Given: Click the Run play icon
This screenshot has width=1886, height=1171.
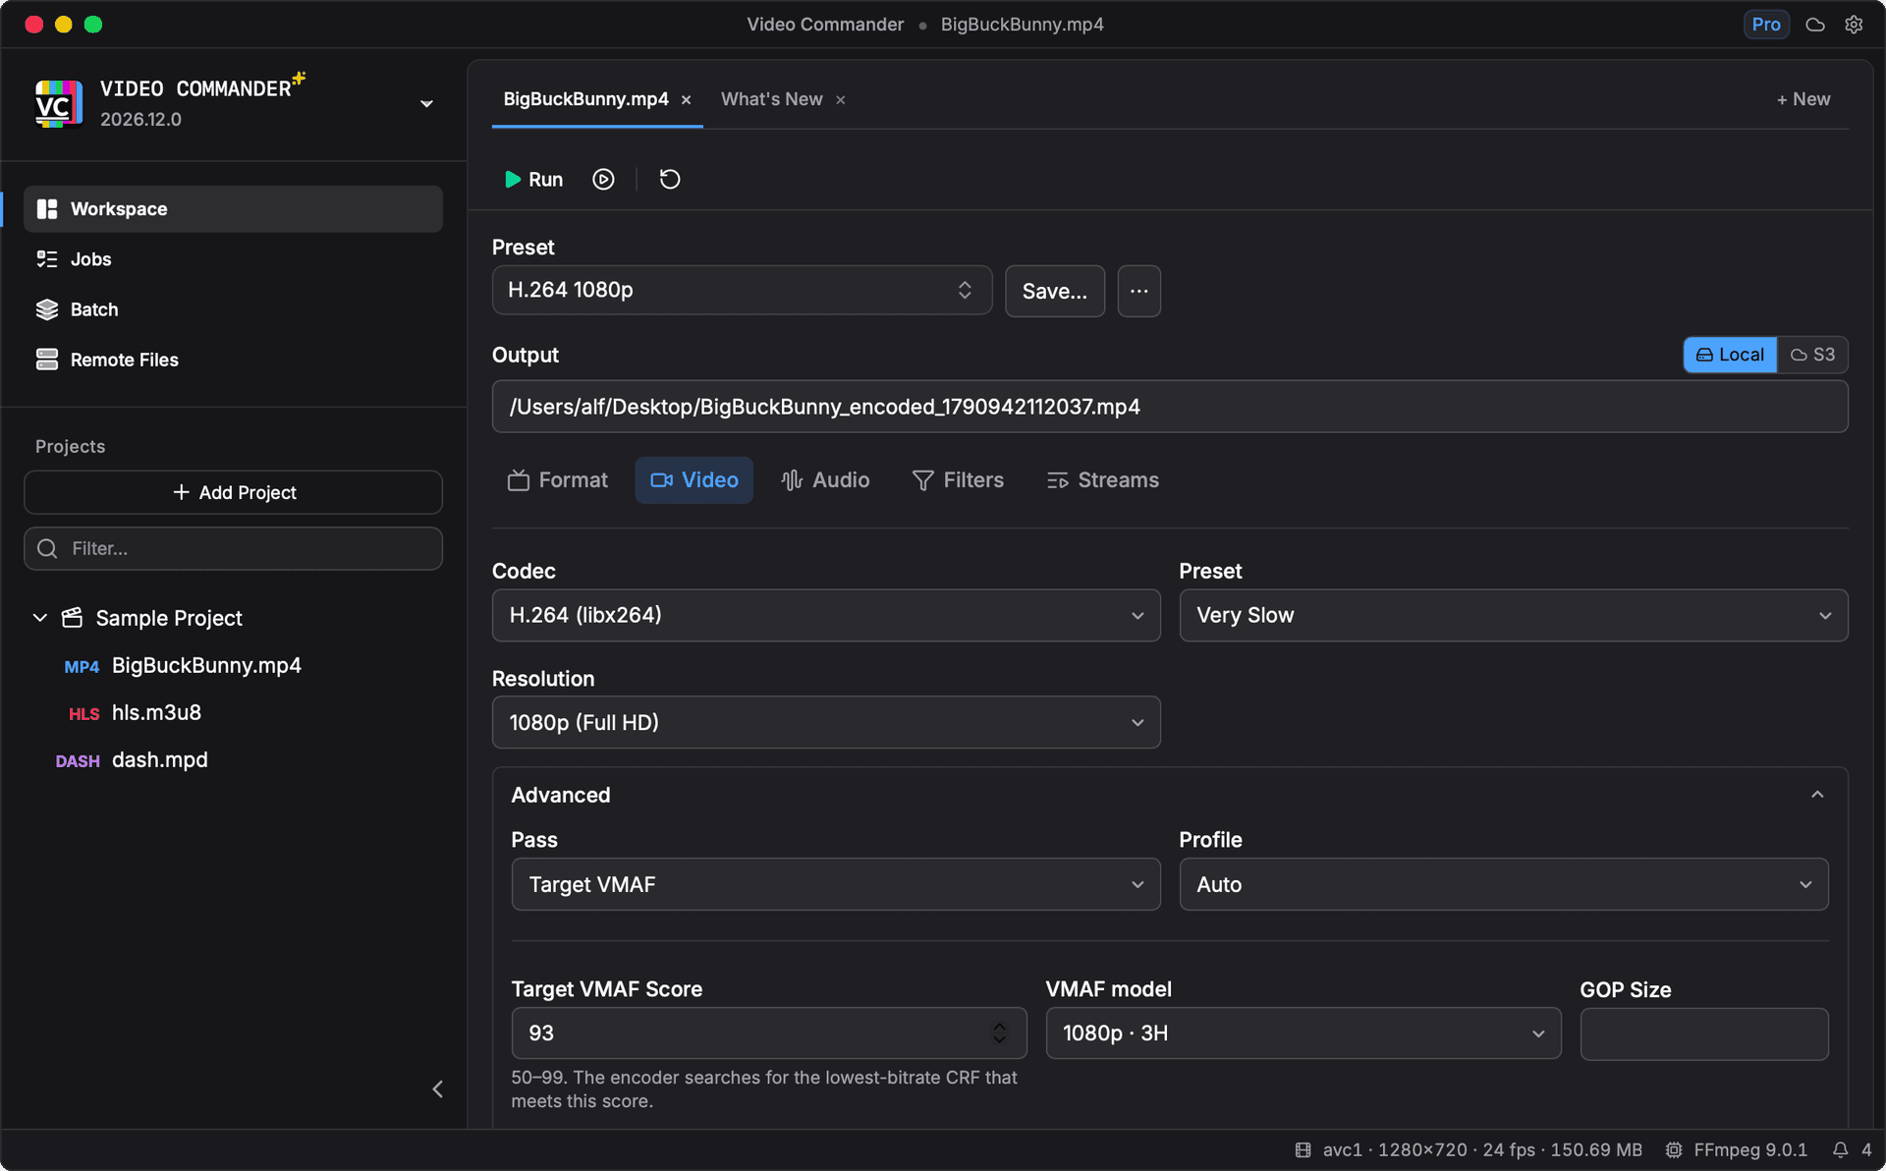Looking at the screenshot, I should [512, 179].
